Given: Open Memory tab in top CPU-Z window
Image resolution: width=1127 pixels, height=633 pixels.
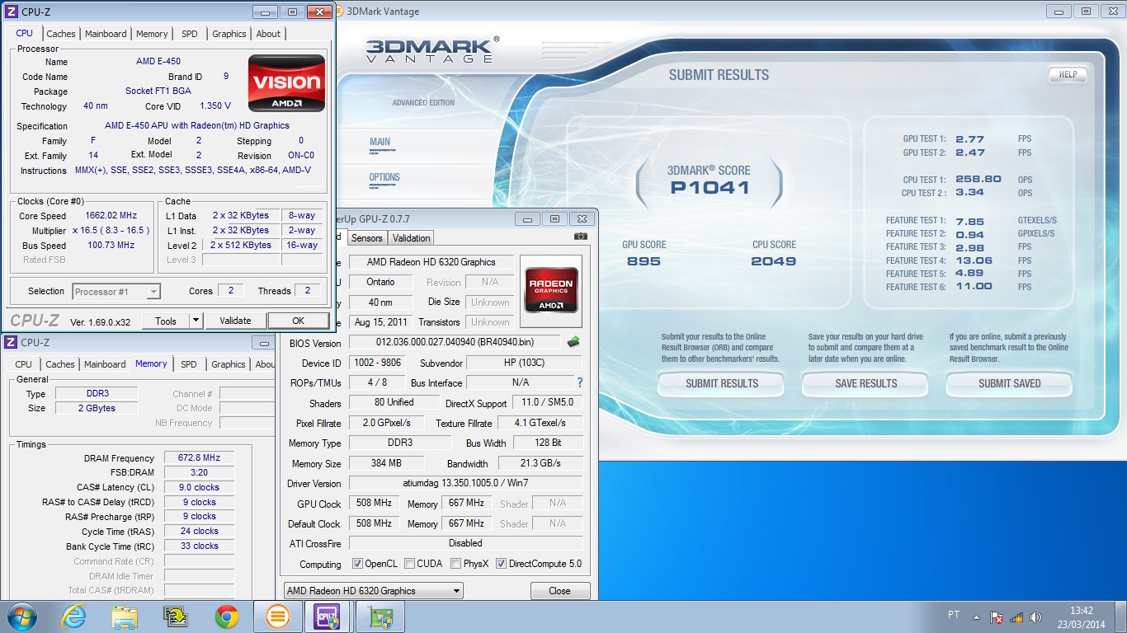Looking at the screenshot, I should (152, 34).
